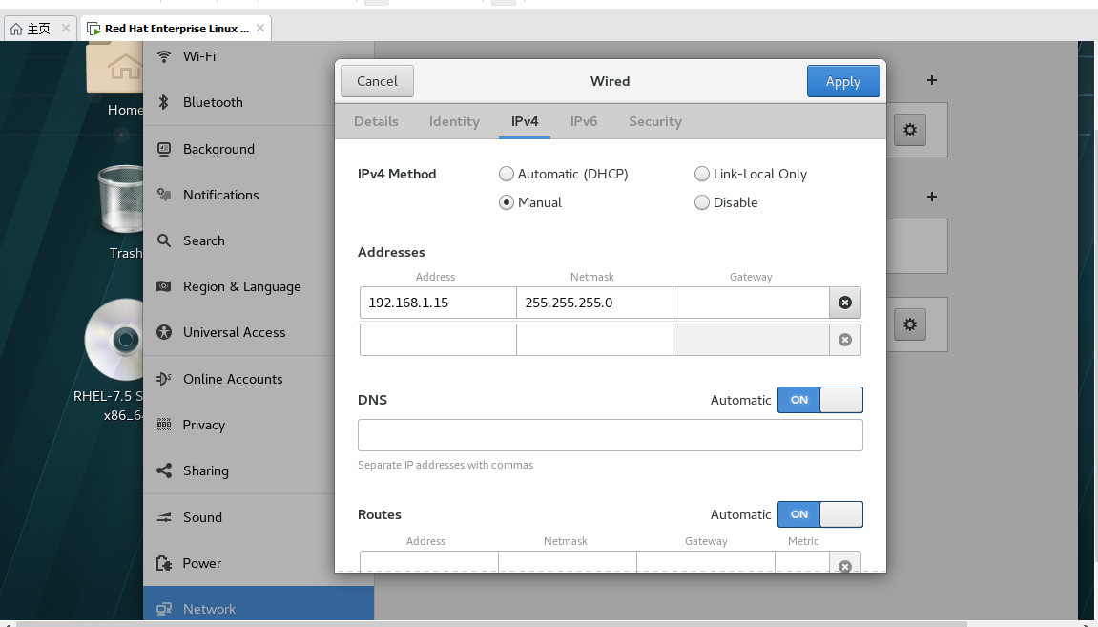Switch to the IPv6 tab

tap(583, 121)
